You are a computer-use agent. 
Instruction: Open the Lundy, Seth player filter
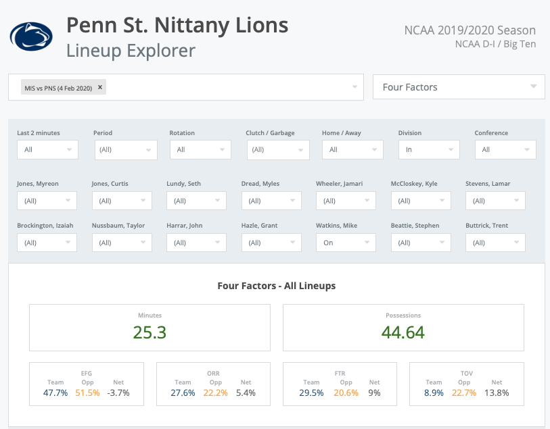pyautogui.click(x=196, y=201)
